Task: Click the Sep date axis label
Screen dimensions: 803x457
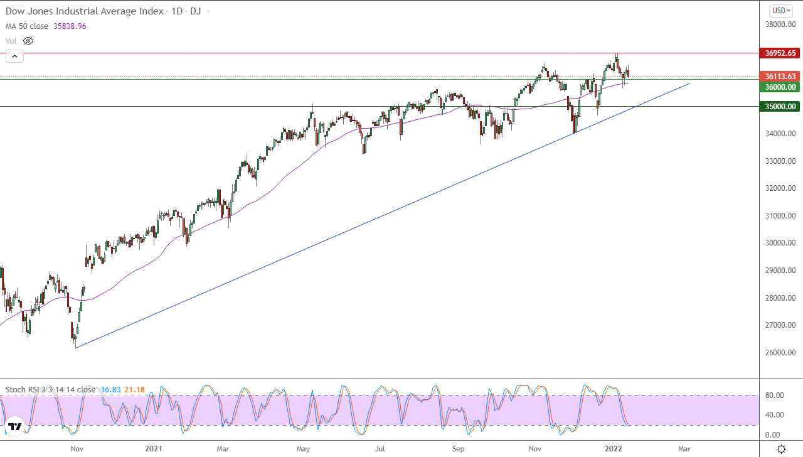Action: (x=459, y=449)
